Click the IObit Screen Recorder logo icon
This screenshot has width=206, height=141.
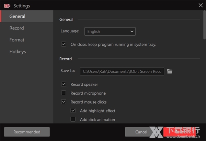pos(7,5)
